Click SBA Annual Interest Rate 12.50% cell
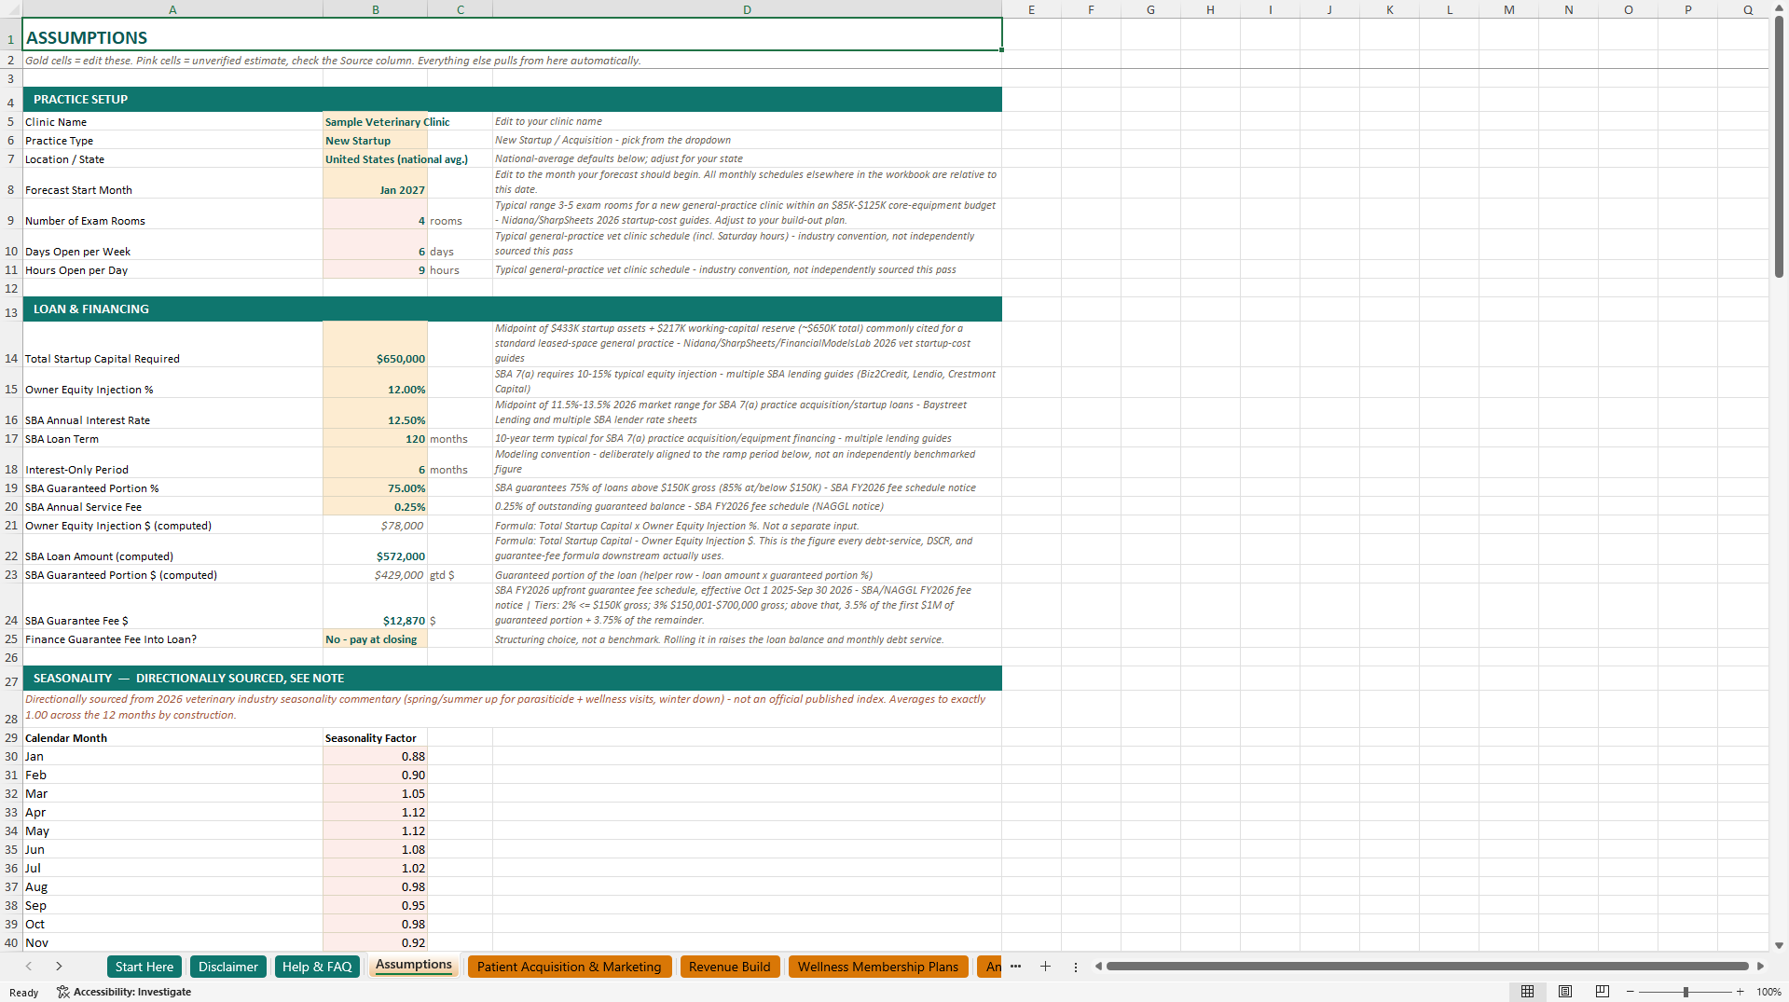1789x1002 pixels. pyautogui.click(x=375, y=413)
